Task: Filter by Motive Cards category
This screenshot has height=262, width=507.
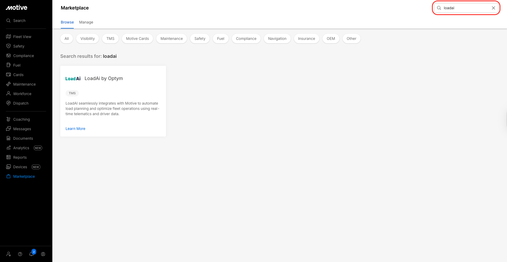Action: point(137,39)
